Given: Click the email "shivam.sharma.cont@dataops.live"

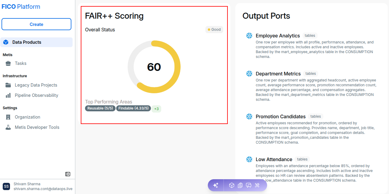Looking at the screenshot, I should [43, 189].
